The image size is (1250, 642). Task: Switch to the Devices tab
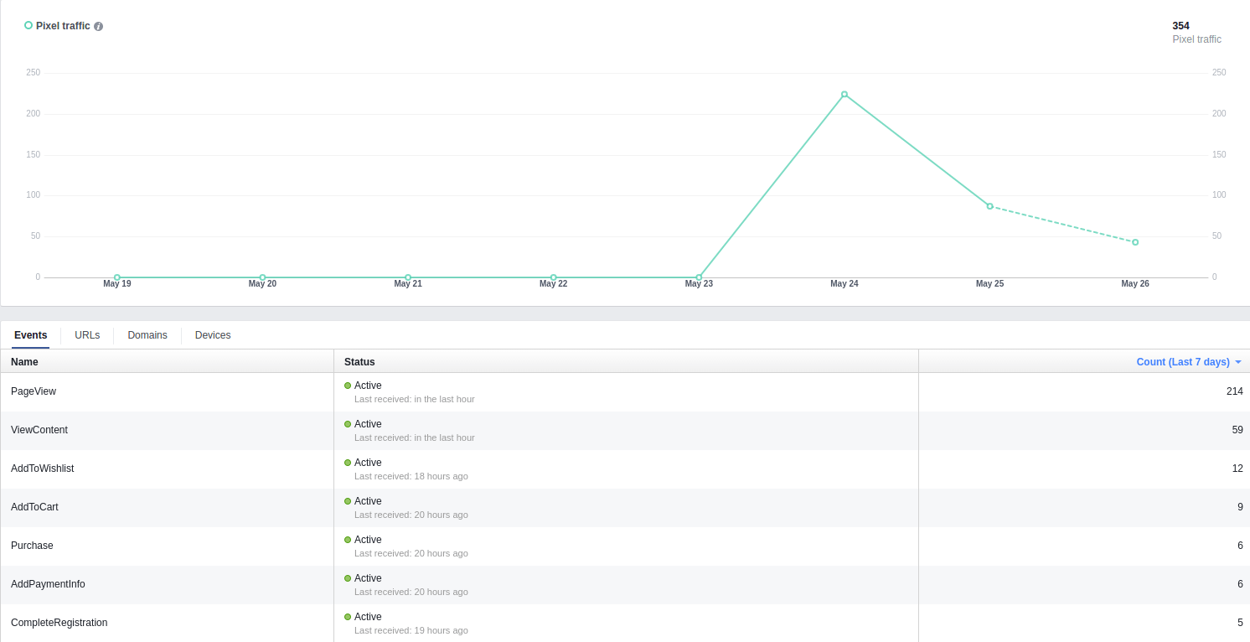213,335
